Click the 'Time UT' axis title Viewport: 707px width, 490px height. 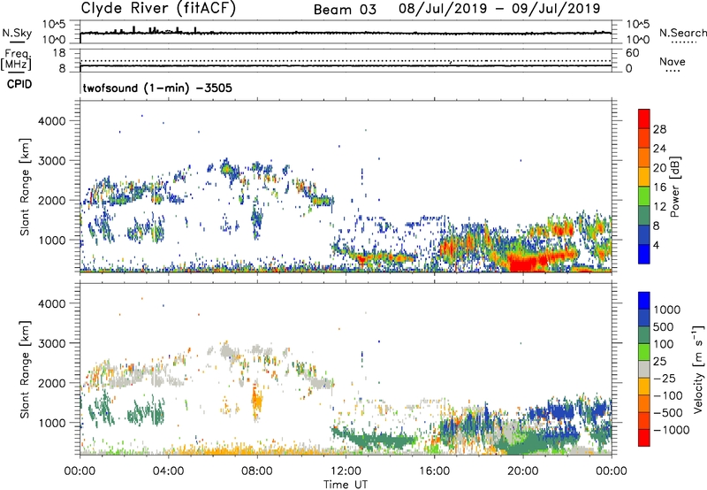(346, 485)
